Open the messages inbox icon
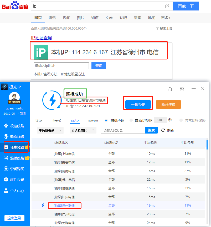Screen dimensions: 211x227 (x=182, y=89)
